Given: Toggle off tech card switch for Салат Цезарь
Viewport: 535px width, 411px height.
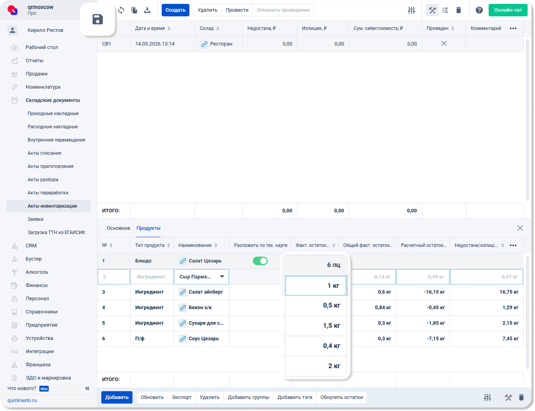Looking at the screenshot, I should (260, 261).
